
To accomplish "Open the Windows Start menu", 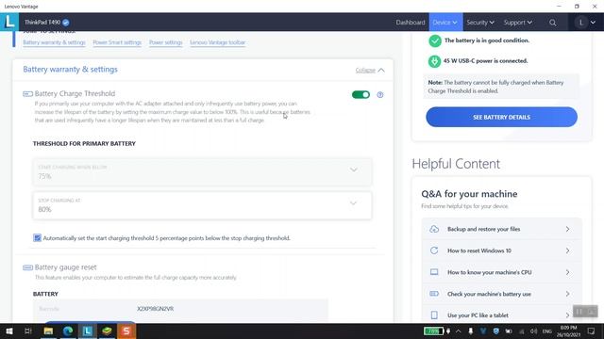I will 9,331.
